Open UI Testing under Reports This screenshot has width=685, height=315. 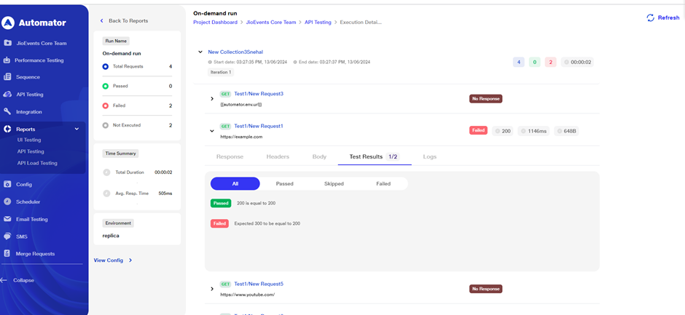click(x=29, y=140)
